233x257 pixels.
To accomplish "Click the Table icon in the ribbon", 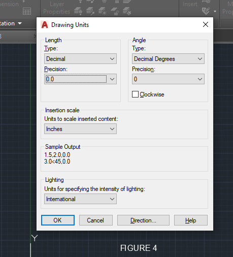I will (27, 11).
